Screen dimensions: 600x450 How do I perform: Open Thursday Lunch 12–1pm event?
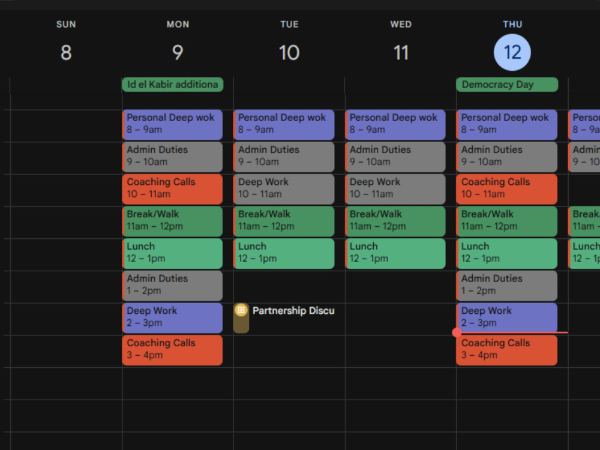506,253
